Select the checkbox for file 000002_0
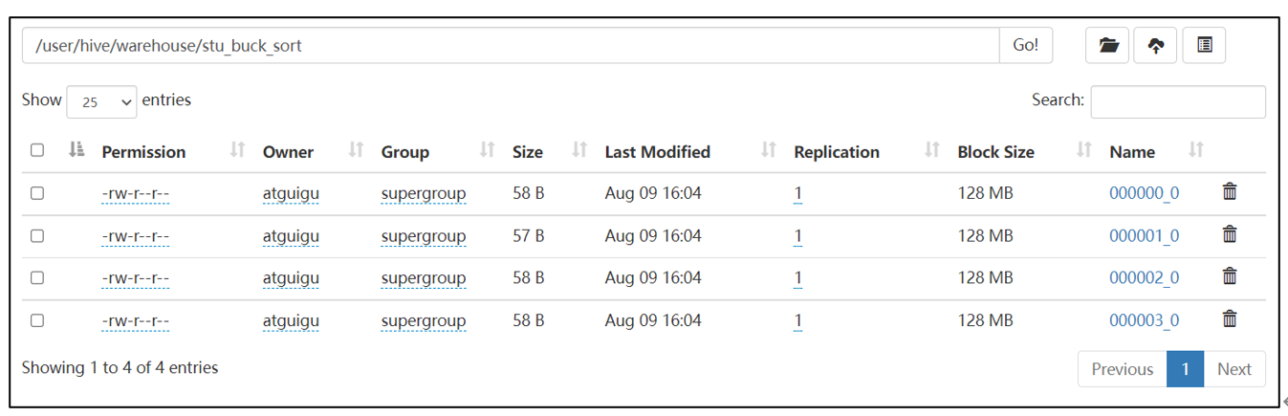This screenshot has width=1288, height=416. [x=37, y=277]
